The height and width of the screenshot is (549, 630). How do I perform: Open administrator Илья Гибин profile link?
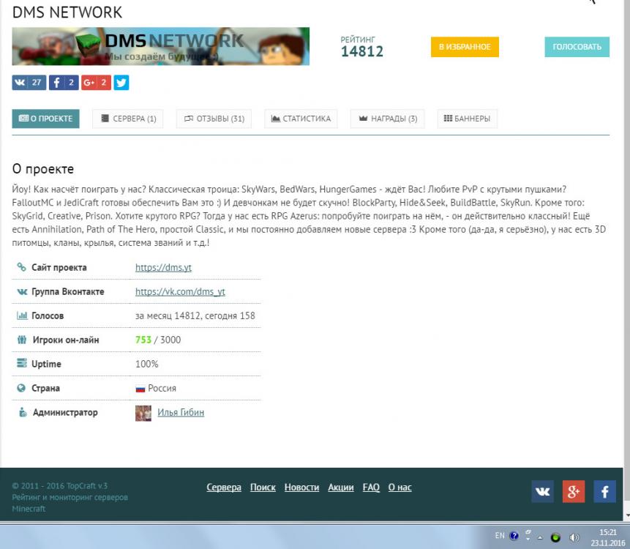click(181, 412)
